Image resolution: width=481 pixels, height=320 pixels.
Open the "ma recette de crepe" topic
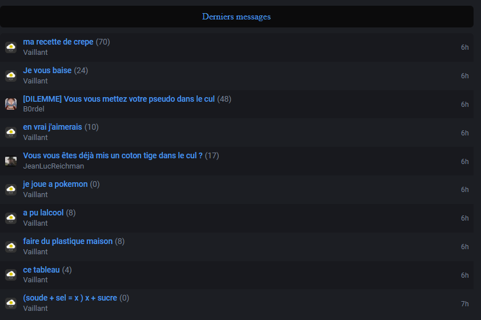58,42
